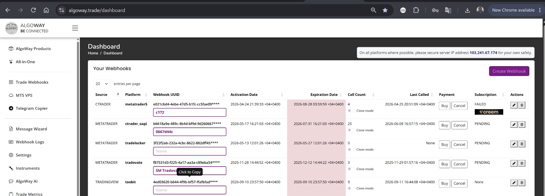Click Cancel for the toobit webhook
This screenshot has width=545, height=196.
click(x=459, y=183)
